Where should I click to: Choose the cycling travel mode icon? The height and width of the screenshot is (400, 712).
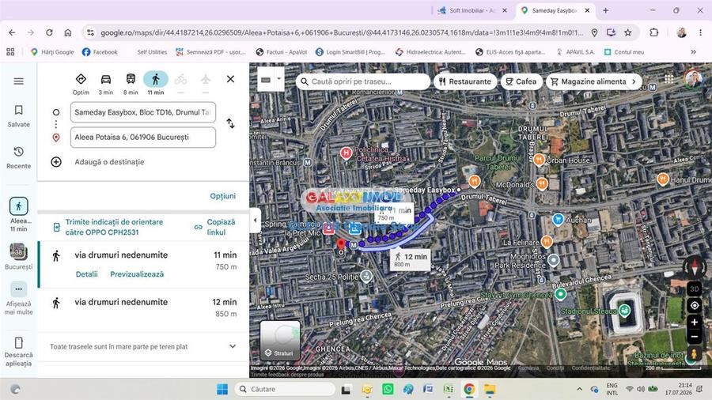(180, 79)
